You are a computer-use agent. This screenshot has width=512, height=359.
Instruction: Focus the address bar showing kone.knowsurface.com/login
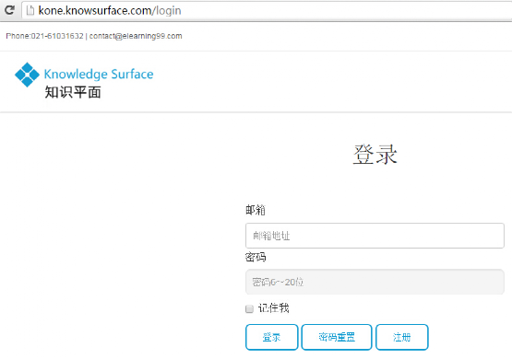[x=267, y=11]
